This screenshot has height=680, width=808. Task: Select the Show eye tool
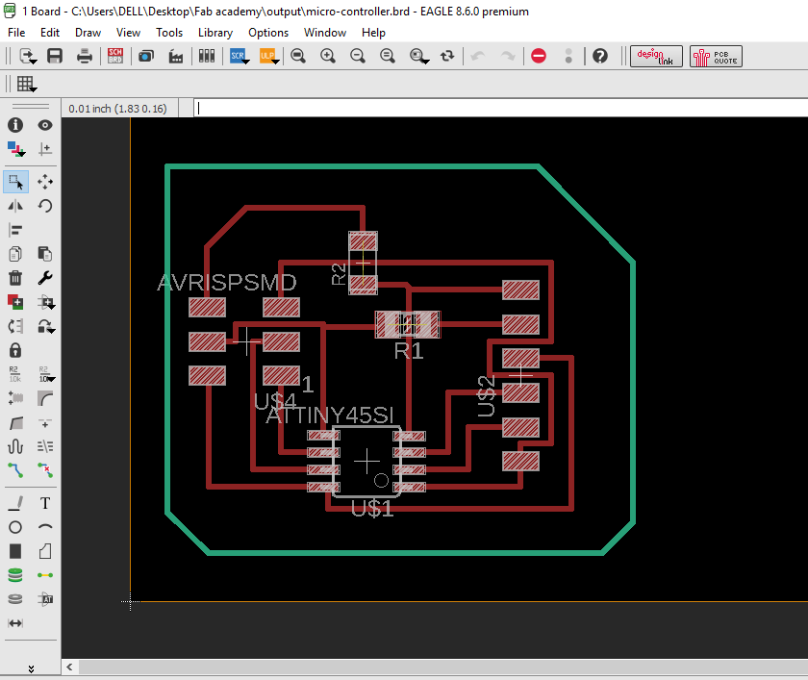point(45,125)
